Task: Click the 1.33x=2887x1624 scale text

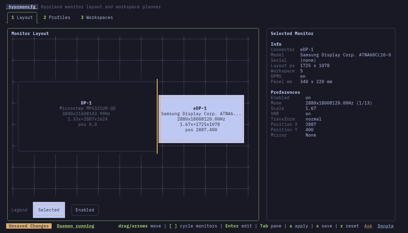Action: (87, 119)
